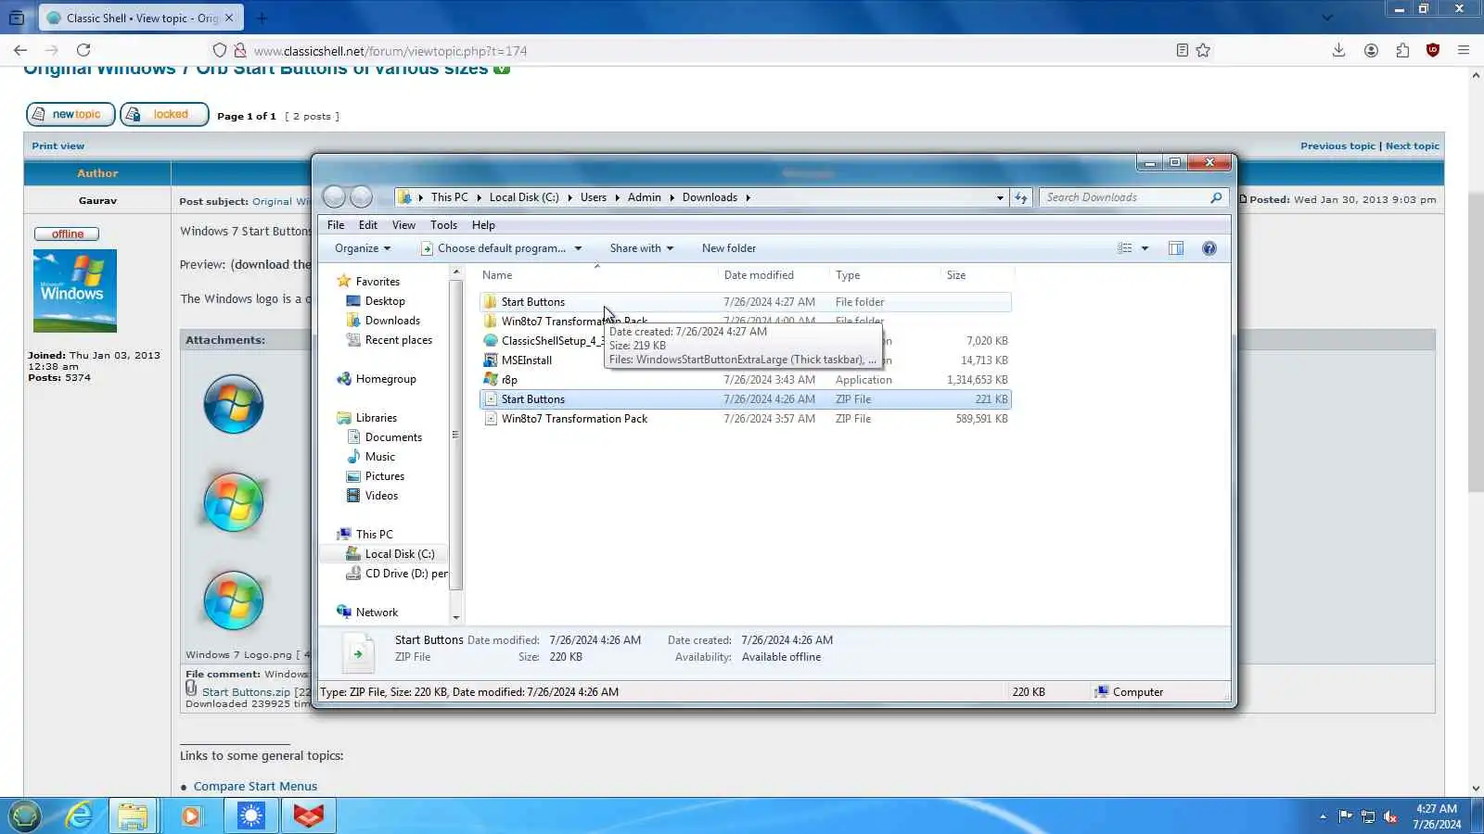
Task: Launch Internet Explorer from the taskbar
Action: [x=80, y=815]
